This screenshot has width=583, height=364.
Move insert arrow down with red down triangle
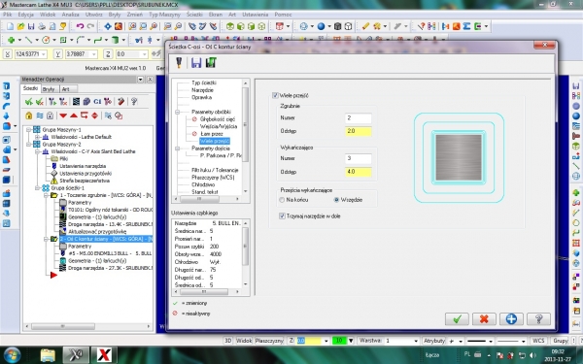(x=63, y=116)
